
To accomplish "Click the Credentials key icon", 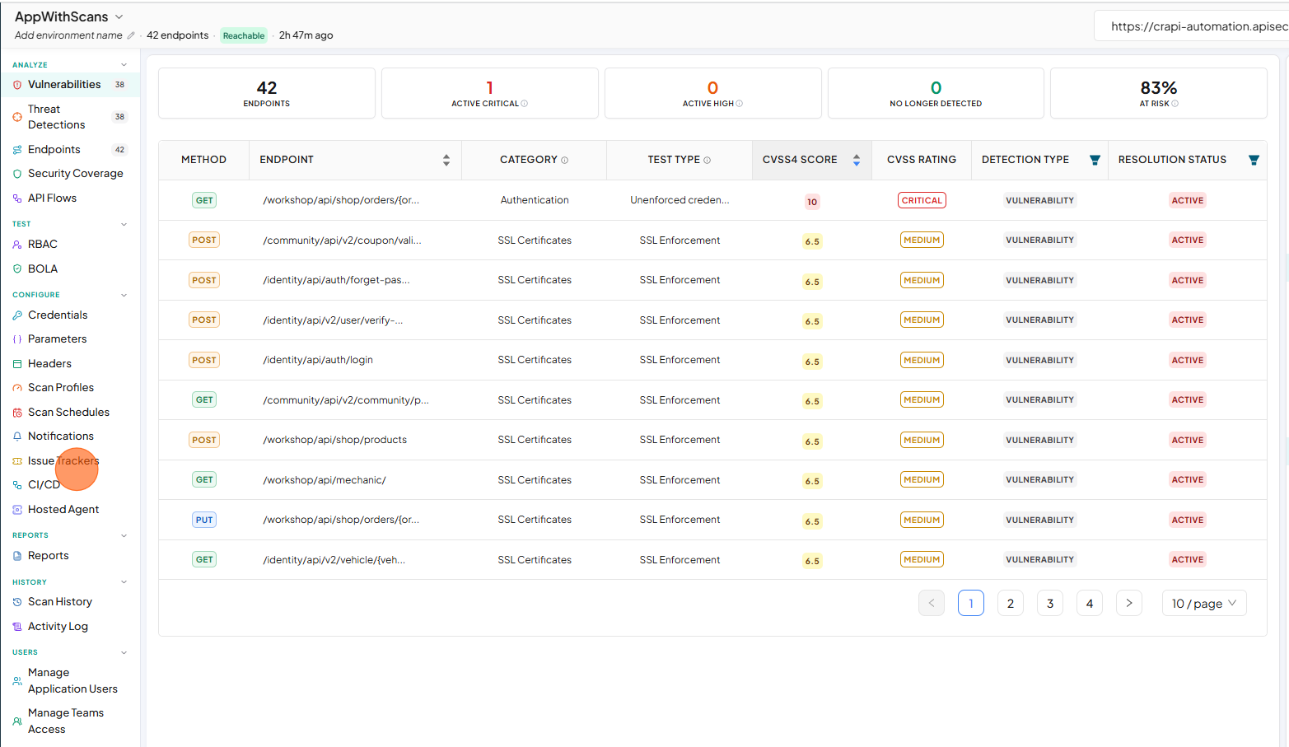I will pos(17,315).
